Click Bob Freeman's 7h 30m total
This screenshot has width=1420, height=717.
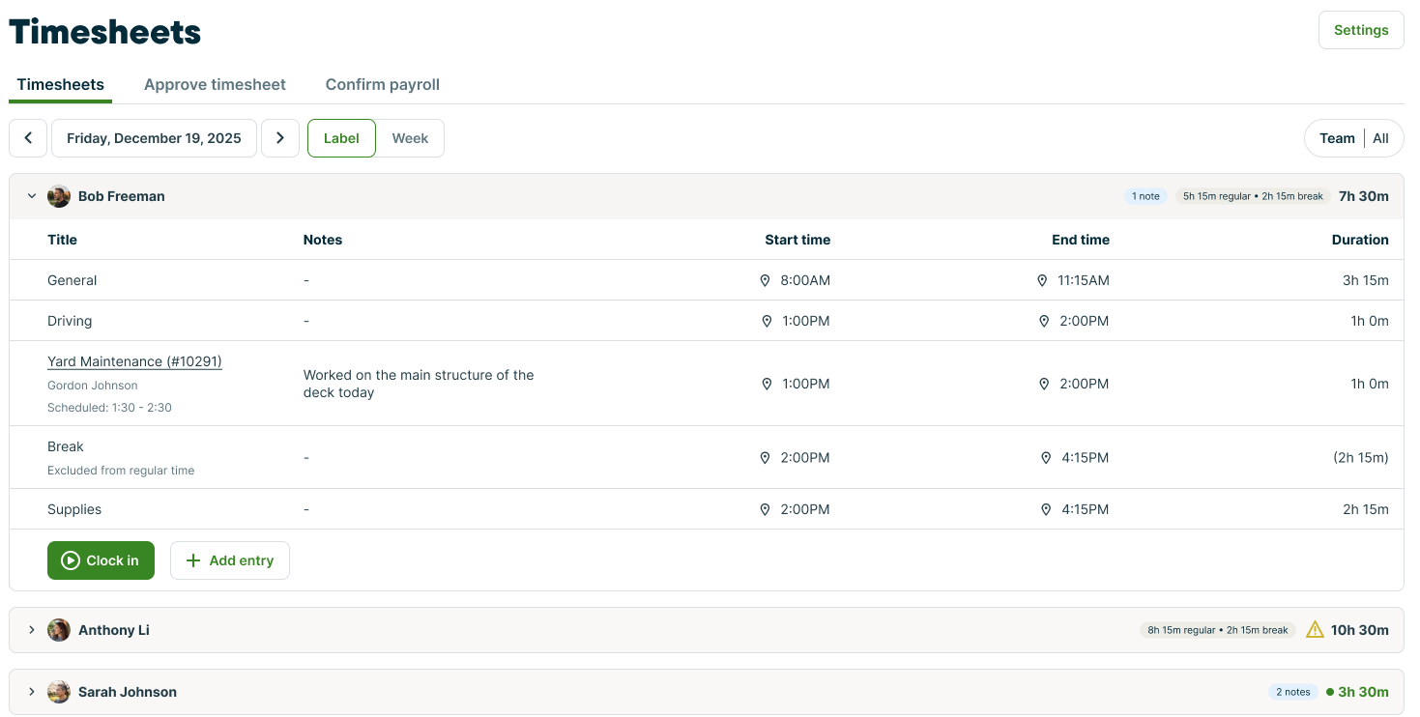(x=1364, y=196)
